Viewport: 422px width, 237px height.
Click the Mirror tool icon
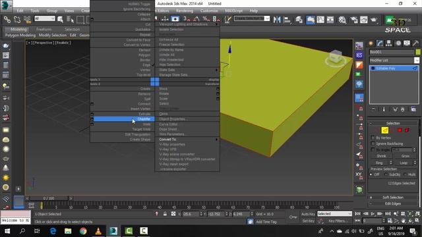(277, 20)
